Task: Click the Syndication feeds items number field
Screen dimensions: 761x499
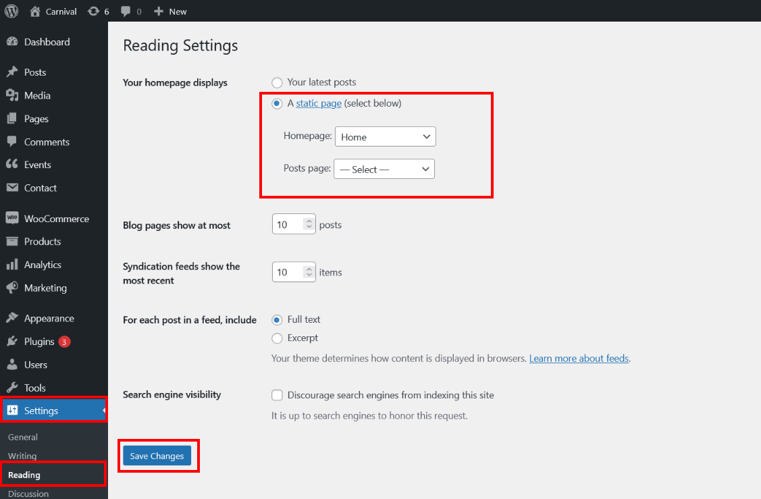Action: pos(287,272)
